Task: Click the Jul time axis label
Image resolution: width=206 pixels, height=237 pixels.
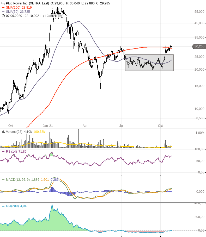Action: (x=122, y=126)
